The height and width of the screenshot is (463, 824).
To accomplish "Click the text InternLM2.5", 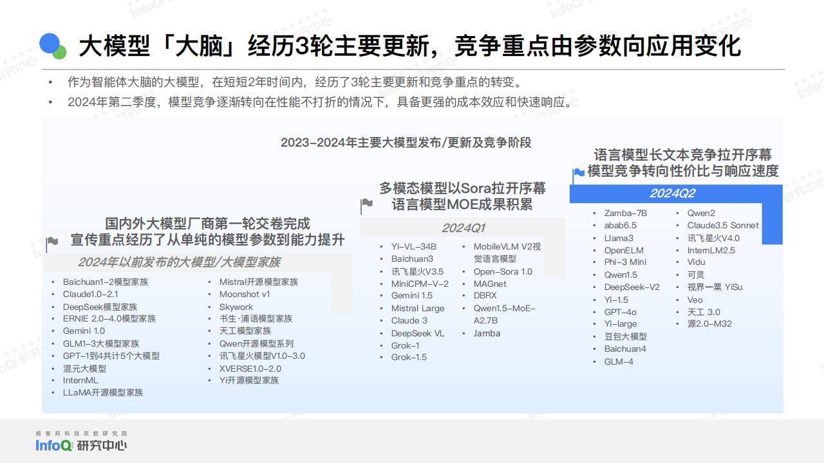I will point(711,250).
